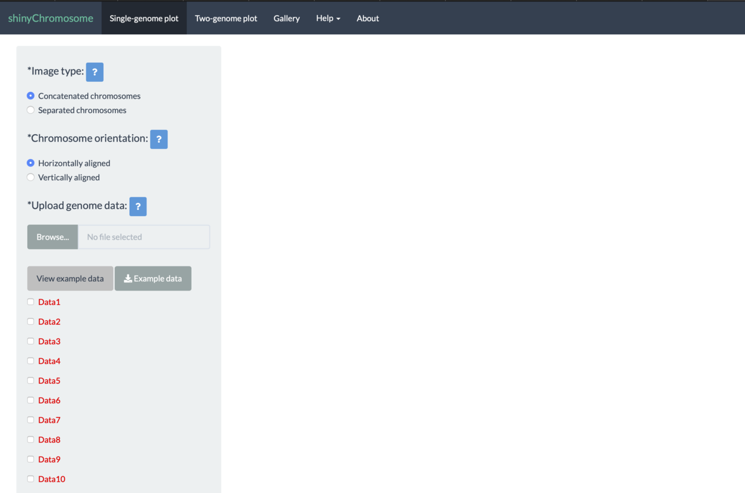The height and width of the screenshot is (493, 745).
Task: Switch to Two-genome plot tab
Action: [x=226, y=19]
